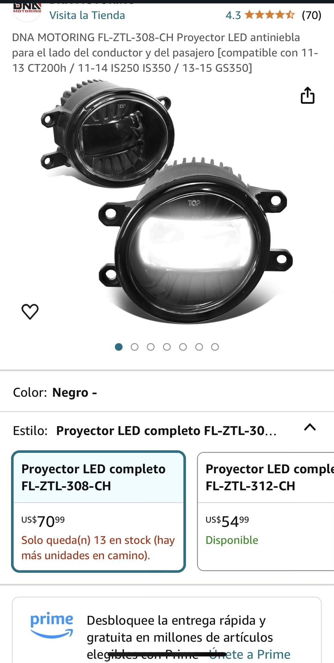Tap the share icon
Viewport: 334px width, 663px height.
308,96
